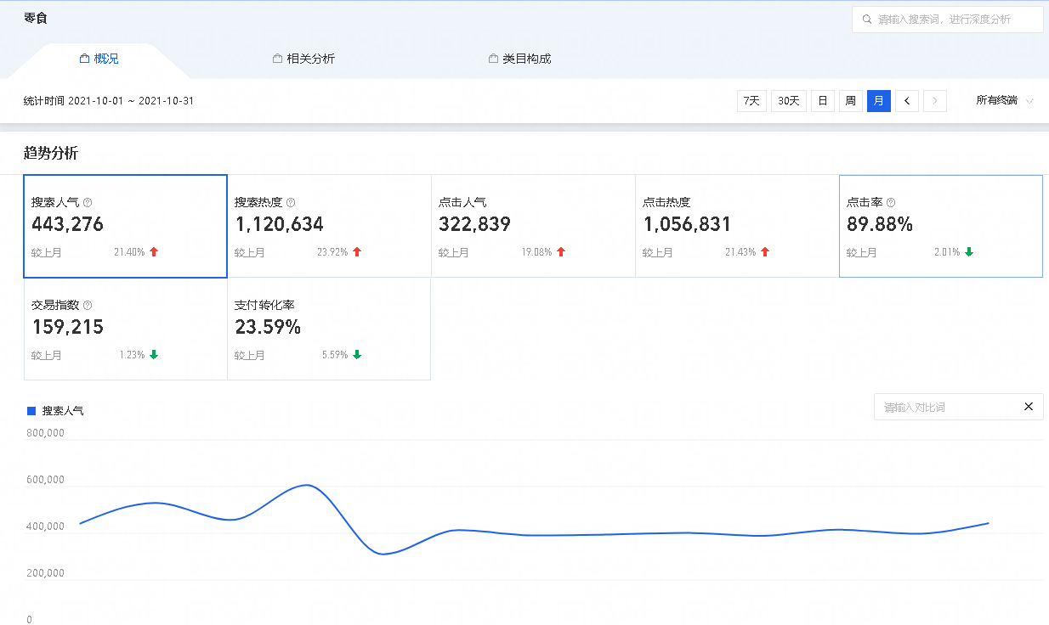Open the 所有终端 dropdown
Screen dimensions: 1049x625
pos(1005,101)
